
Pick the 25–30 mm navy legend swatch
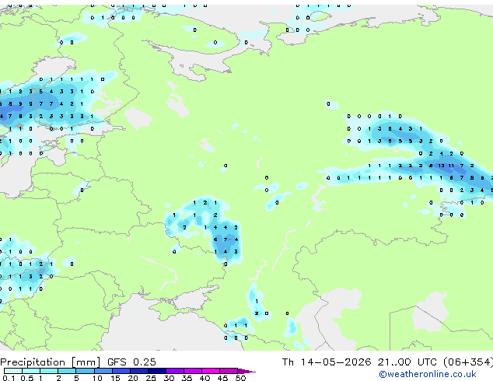pos(156,371)
